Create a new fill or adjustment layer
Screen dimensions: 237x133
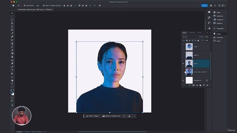(x=197, y=85)
